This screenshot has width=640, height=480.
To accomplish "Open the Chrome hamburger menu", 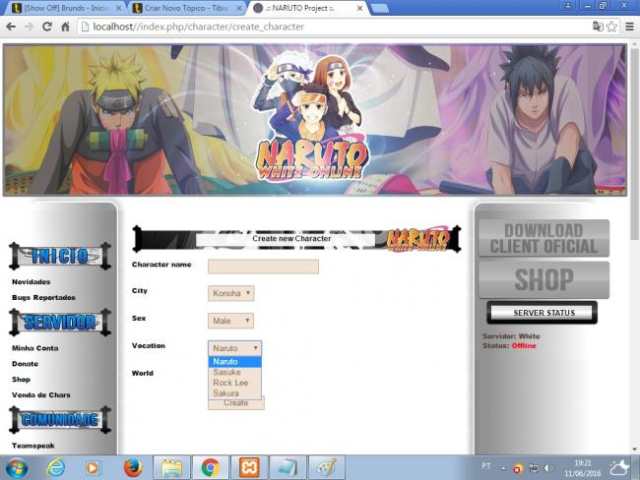I will pos(629,27).
